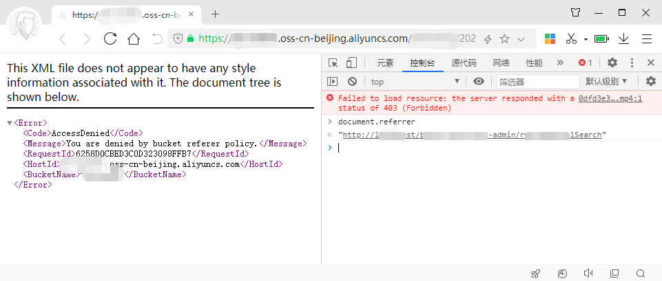Collapse the Error XML node
This screenshot has width=662, height=281.
tap(9, 123)
